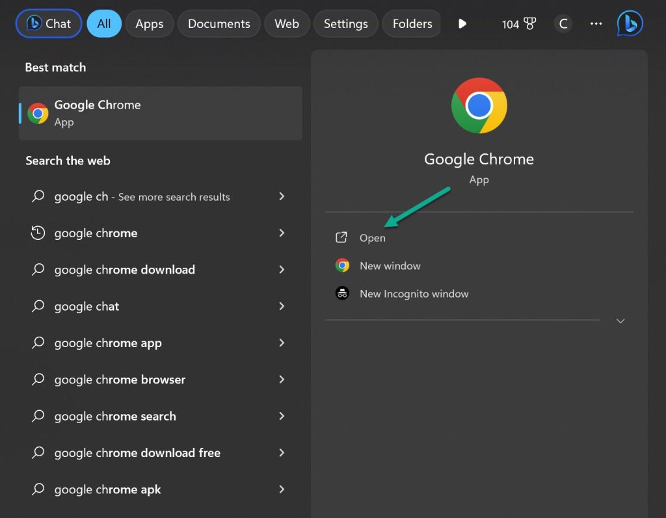Open the three-dot more options menu
This screenshot has height=518, width=666.
596,24
